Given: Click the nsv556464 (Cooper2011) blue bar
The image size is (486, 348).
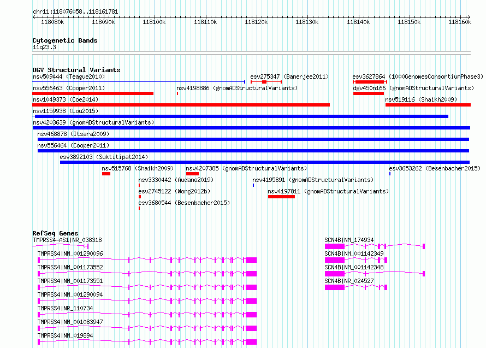Looking at the screenshot, I should click(253, 151).
